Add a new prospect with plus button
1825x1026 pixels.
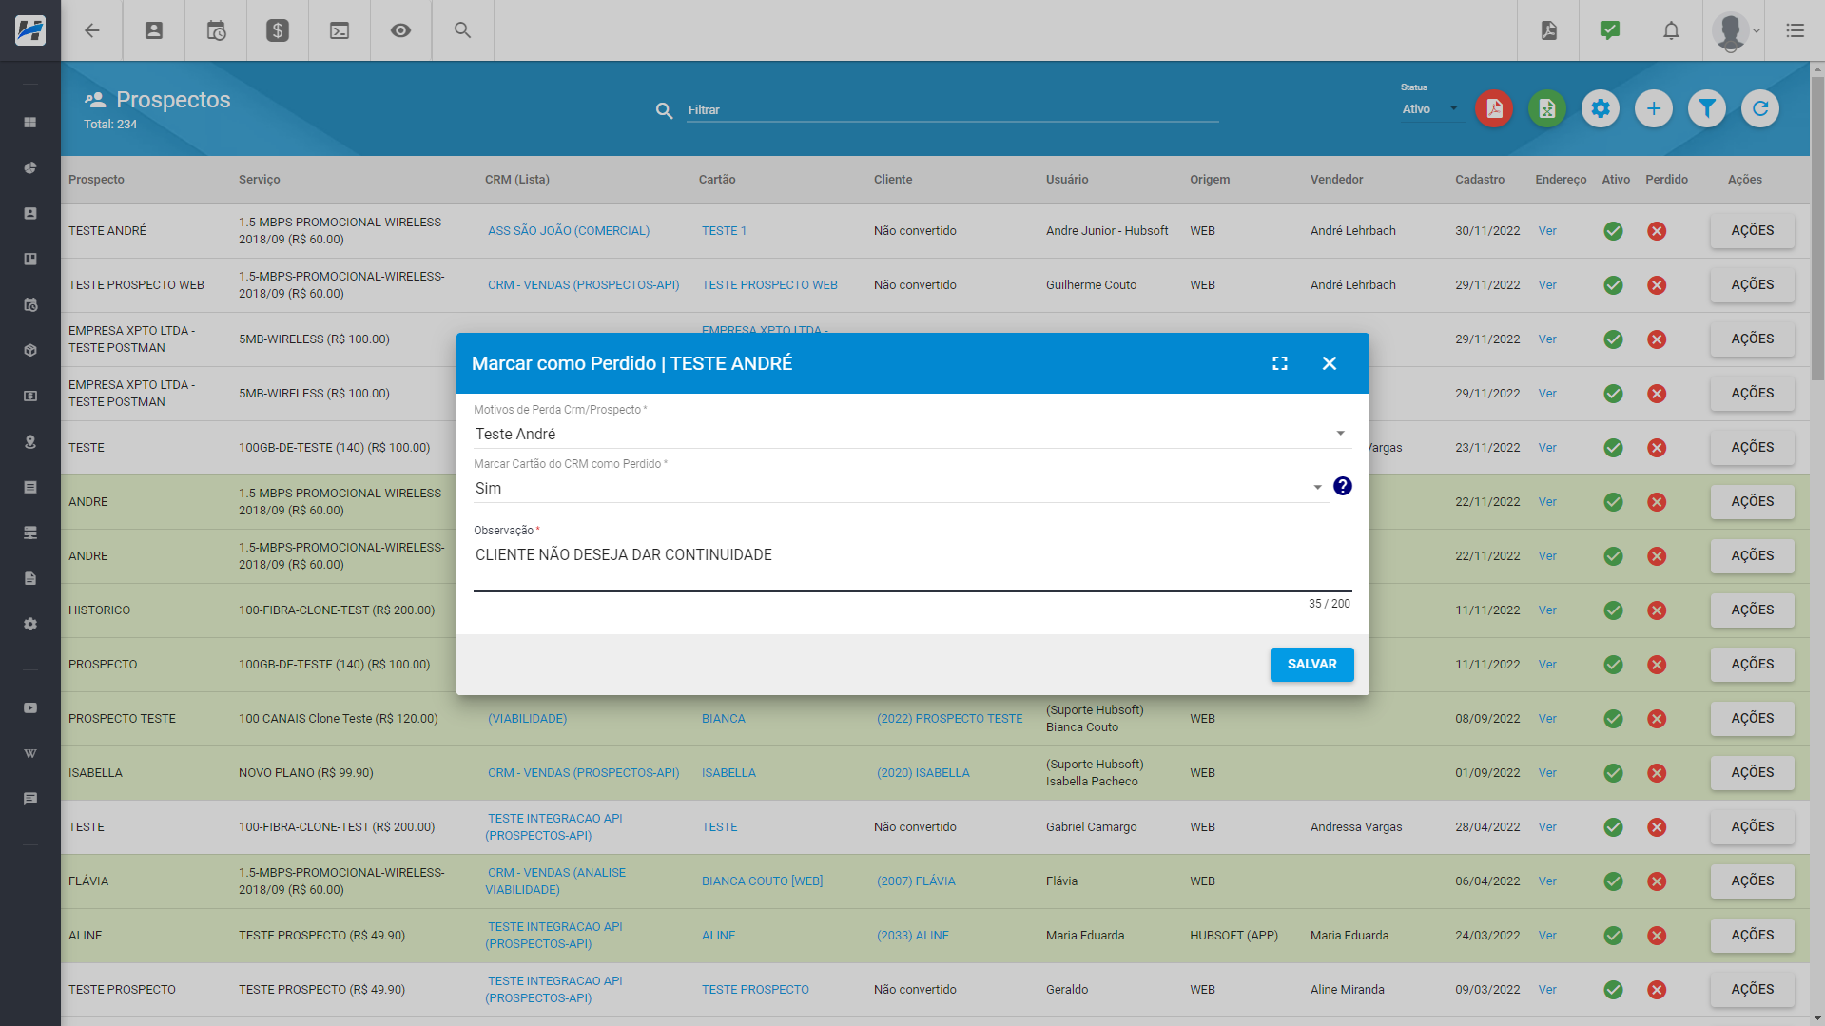pos(1654,108)
